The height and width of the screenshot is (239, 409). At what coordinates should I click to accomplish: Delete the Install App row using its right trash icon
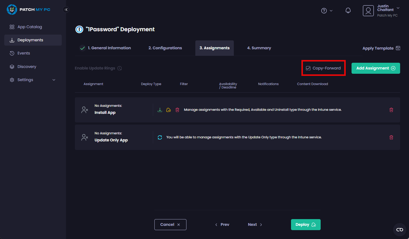click(x=391, y=110)
